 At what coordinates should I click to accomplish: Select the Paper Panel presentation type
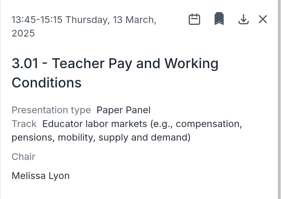click(x=124, y=110)
